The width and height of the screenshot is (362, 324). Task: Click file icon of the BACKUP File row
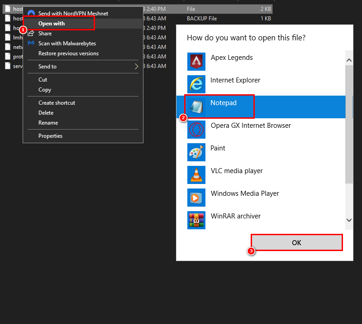pos(8,18)
